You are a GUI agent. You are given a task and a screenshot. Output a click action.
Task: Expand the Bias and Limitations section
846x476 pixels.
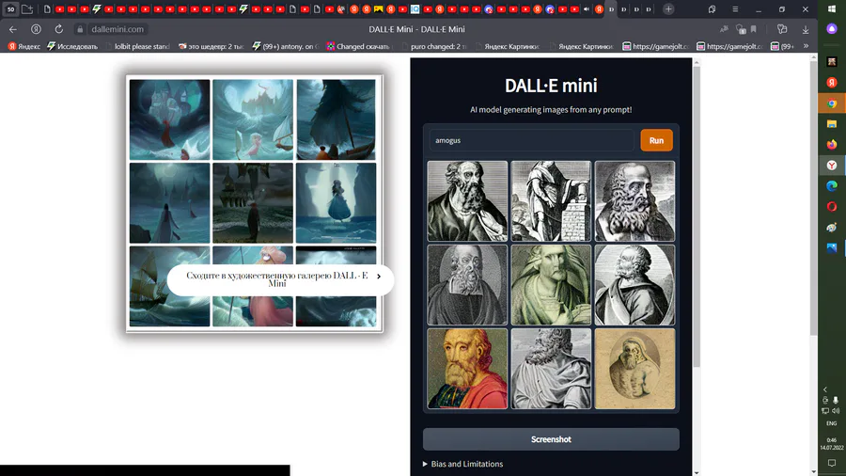[x=462, y=464]
